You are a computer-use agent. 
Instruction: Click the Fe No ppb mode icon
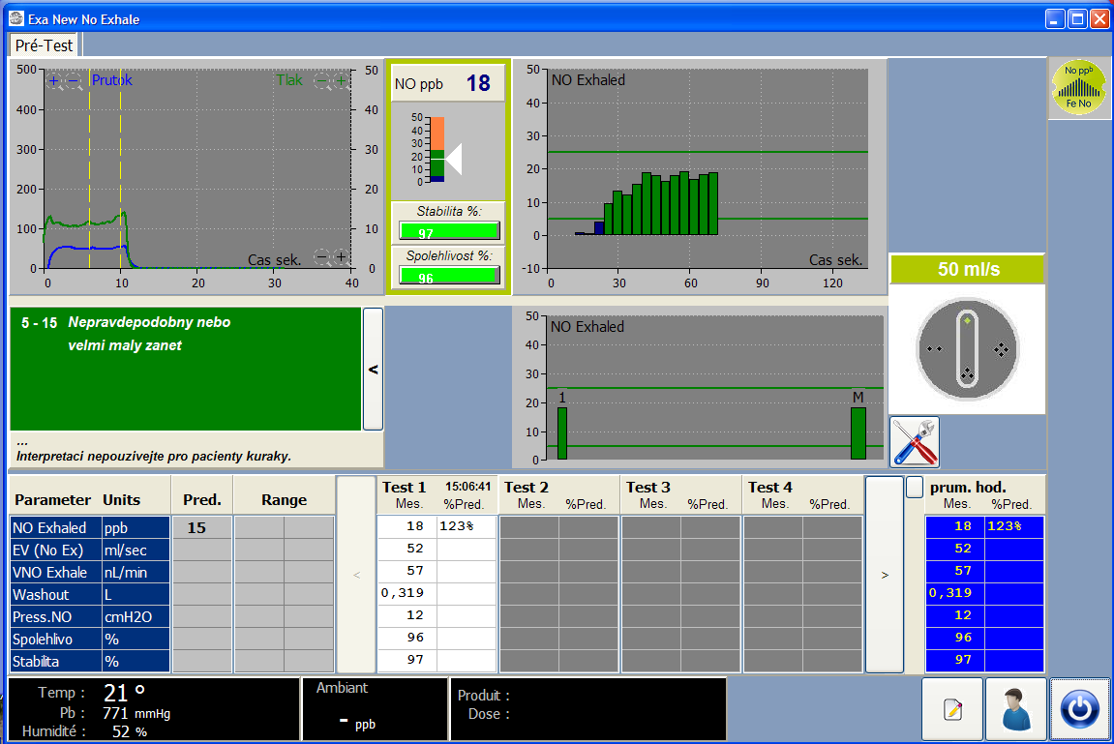pyautogui.click(x=1078, y=88)
